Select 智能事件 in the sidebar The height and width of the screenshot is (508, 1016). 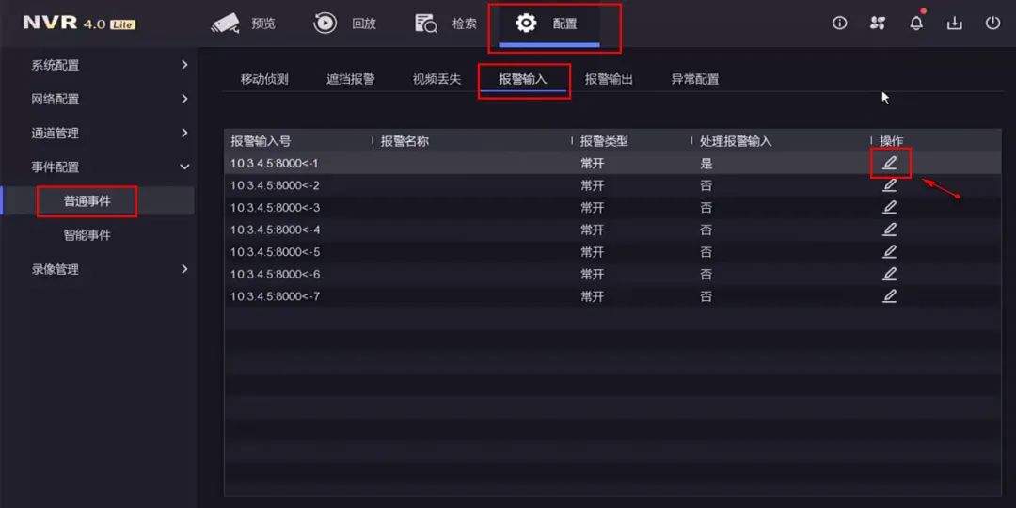point(87,235)
